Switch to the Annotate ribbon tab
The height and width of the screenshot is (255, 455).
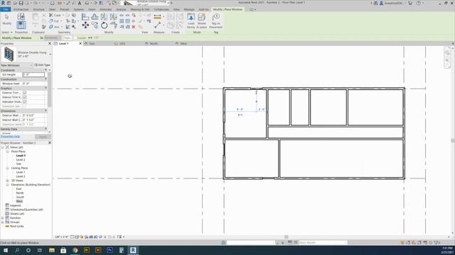pos(106,9)
